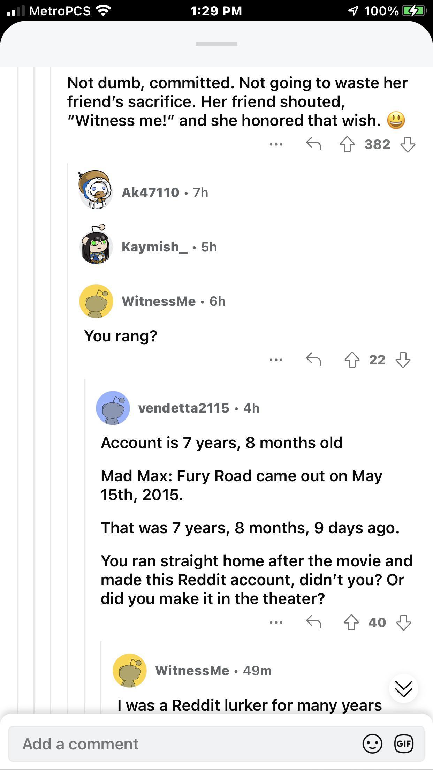Open the emoji picker in the comment bar
Viewport: 433px width, 770px height.
point(373,743)
